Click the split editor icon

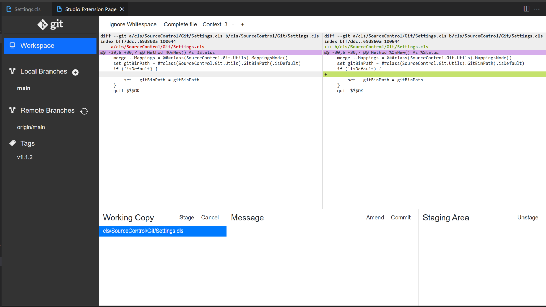[526, 9]
